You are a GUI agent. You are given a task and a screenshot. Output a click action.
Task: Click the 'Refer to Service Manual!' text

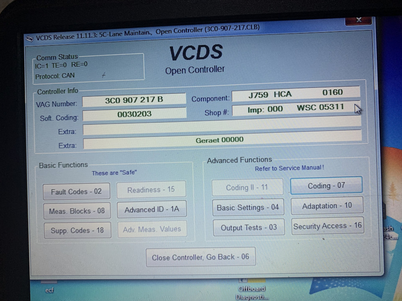pos(289,168)
